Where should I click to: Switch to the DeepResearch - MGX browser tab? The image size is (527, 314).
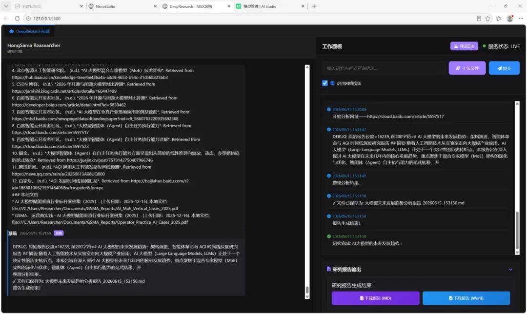pos(196,6)
